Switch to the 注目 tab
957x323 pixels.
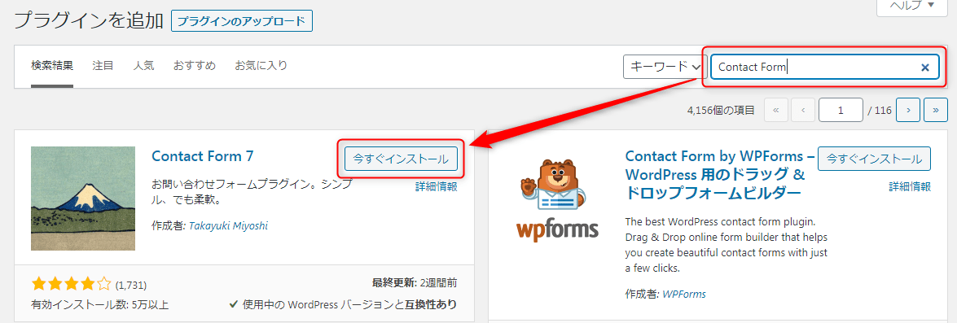[x=103, y=65]
